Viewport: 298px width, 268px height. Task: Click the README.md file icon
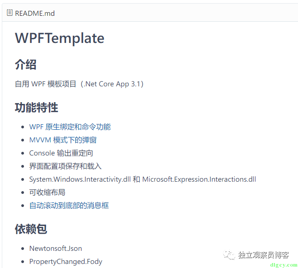(9, 13)
